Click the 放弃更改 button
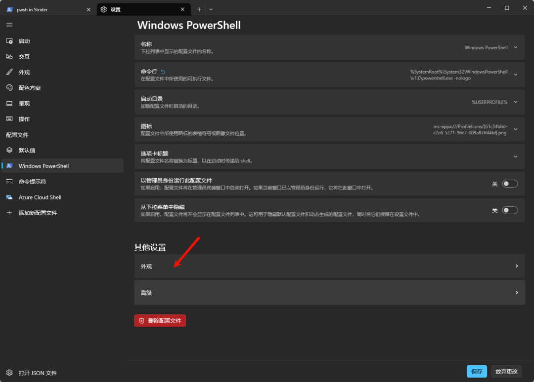The image size is (534, 382). (x=506, y=372)
